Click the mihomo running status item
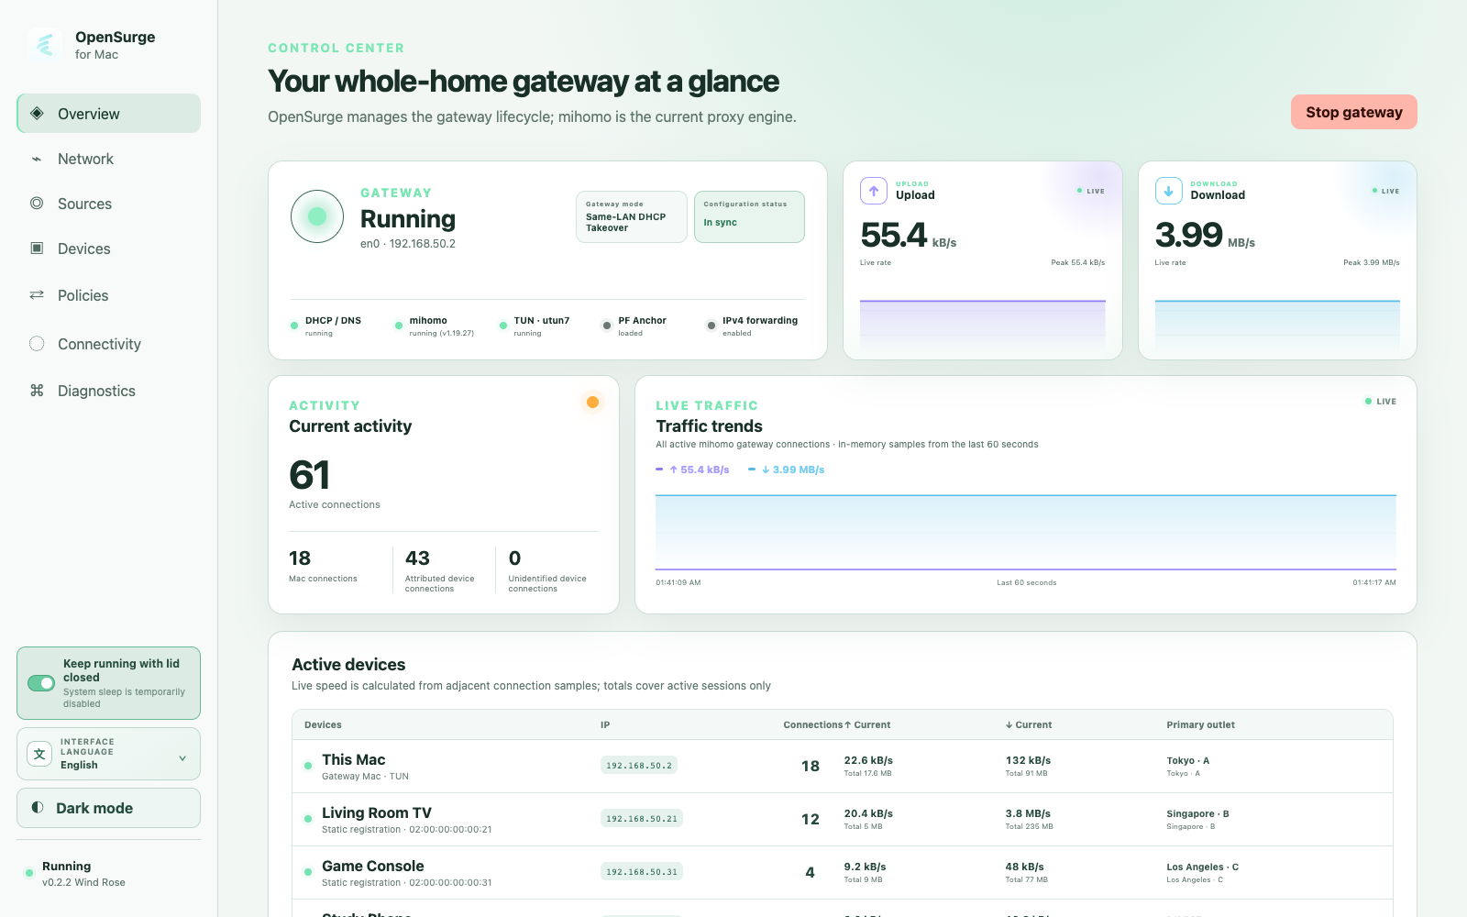 pyautogui.click(x=435, y=326)
